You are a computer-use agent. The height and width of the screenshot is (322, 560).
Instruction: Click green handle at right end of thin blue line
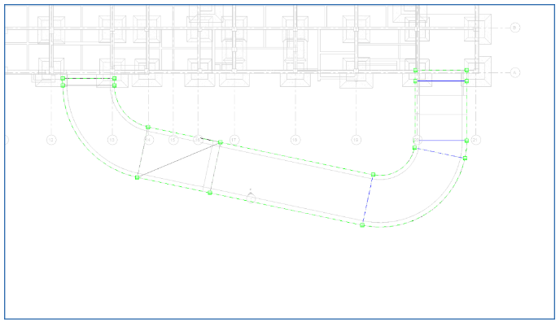tap(466, 141)
